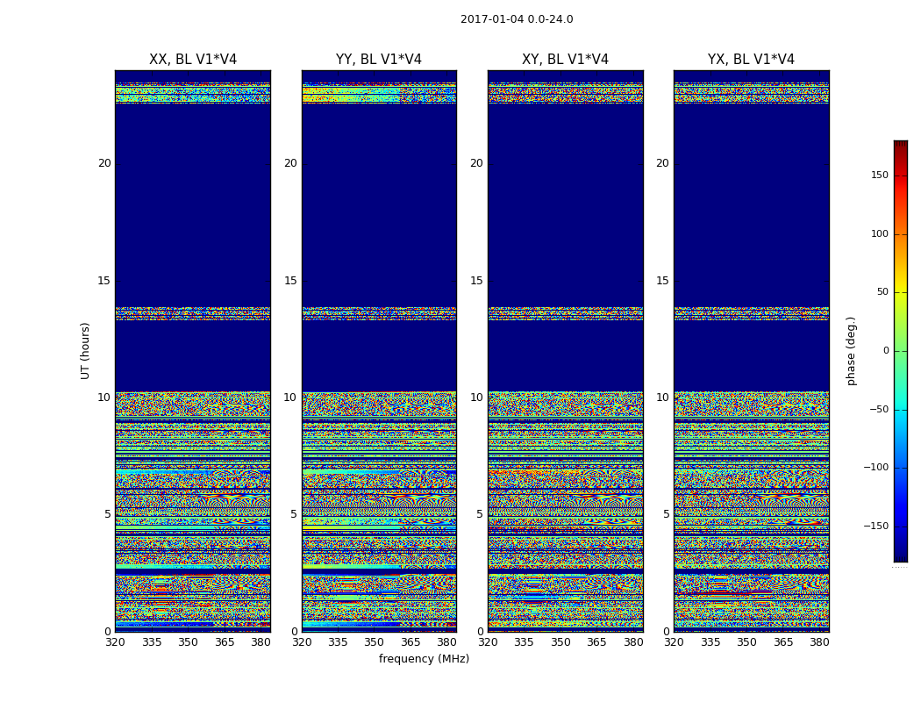The width and height of the screenshot is (921, 702).
Task: Click colorbar tick label −100
Action: click(876, 468)
